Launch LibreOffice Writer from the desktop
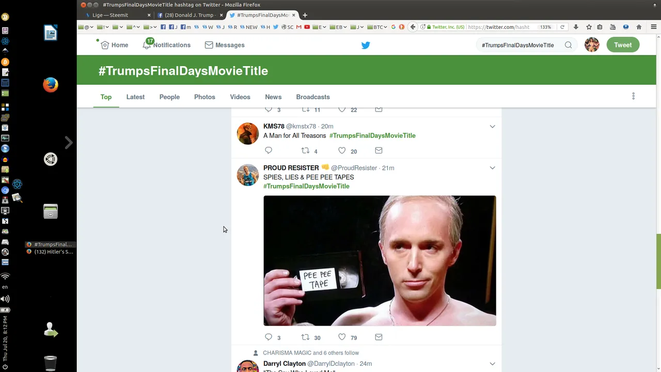661x372 pixels. click(x=51, y=33)
